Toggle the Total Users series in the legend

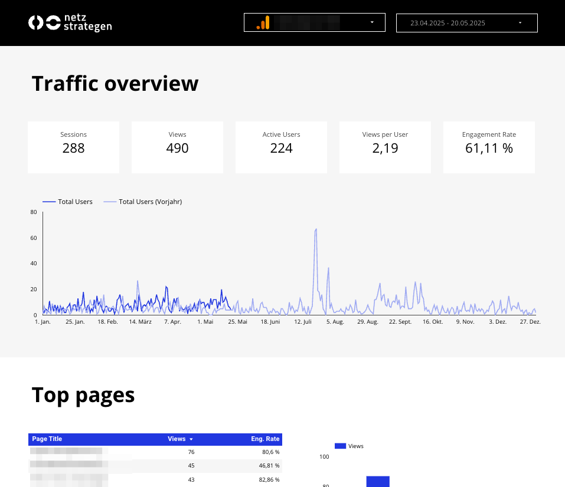(x=67, y=202)
